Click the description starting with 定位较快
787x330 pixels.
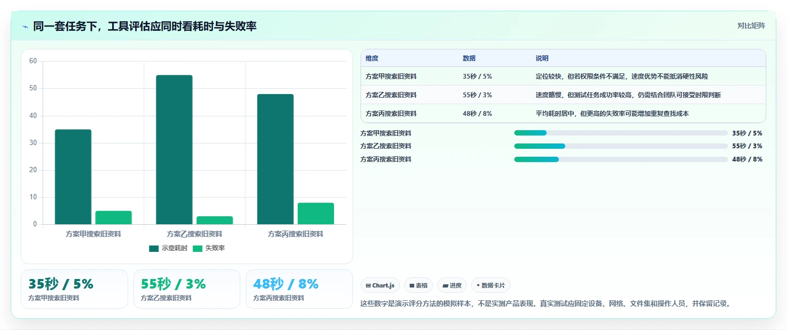(622, 77)
